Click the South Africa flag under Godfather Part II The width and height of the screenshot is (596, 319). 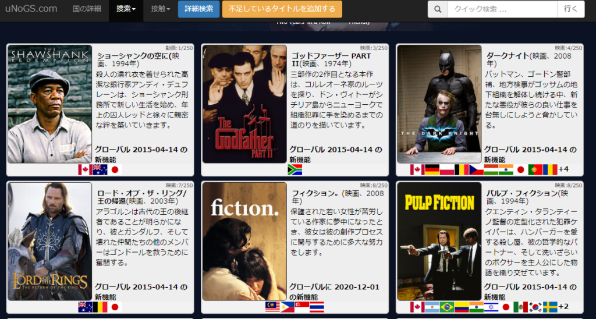point(295,169)
